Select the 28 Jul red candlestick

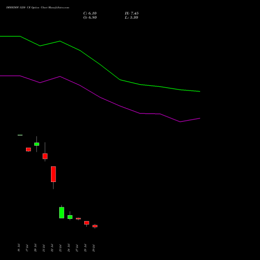pos(86,223)
